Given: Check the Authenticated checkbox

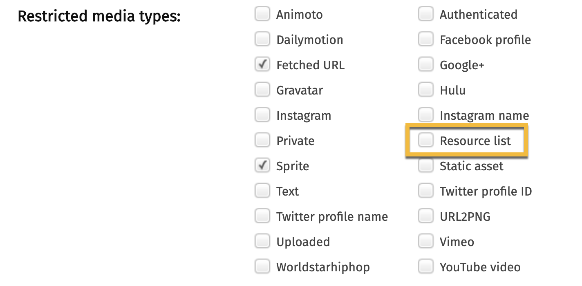Looking at the screenshot, I should [x=426, y=13].
